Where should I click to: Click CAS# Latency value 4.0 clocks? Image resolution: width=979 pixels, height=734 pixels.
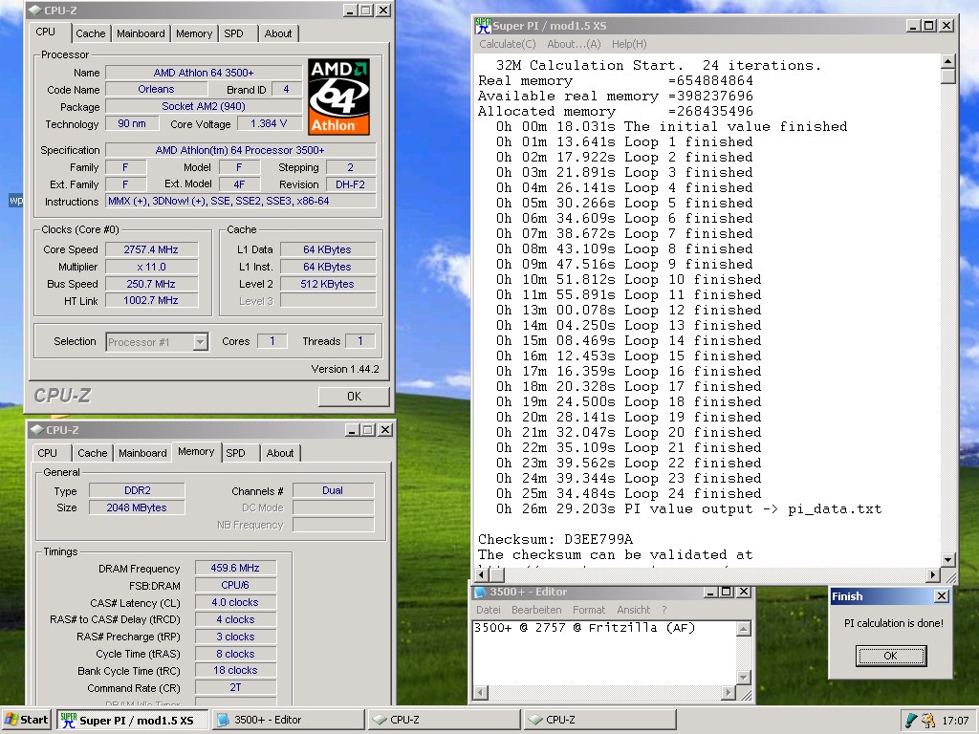pyautogui.click(x=235, y=602)
